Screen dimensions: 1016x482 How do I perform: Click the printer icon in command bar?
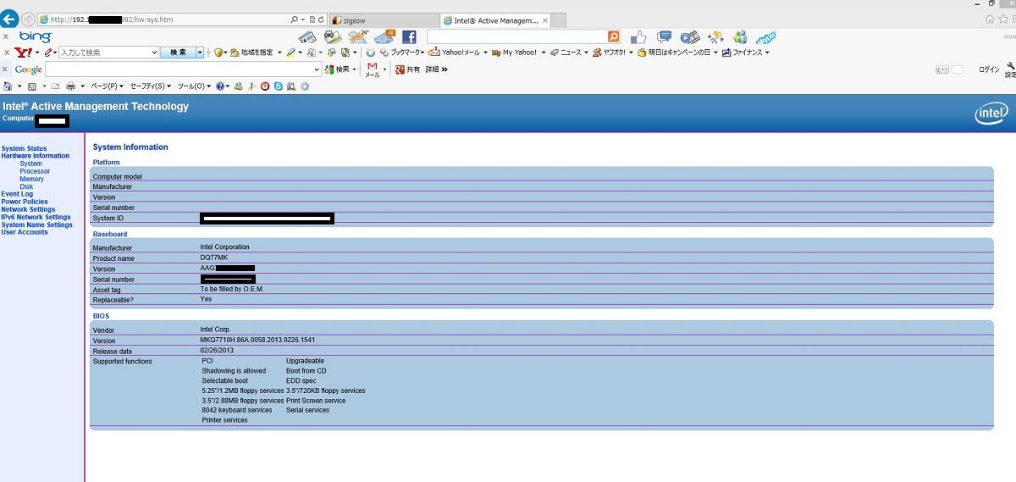pos(71,86)
